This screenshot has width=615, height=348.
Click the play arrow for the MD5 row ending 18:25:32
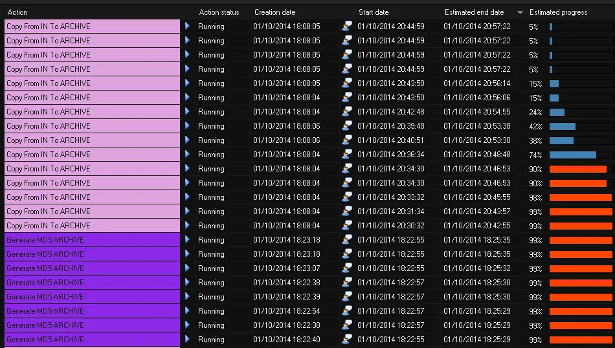coord(187,268)
